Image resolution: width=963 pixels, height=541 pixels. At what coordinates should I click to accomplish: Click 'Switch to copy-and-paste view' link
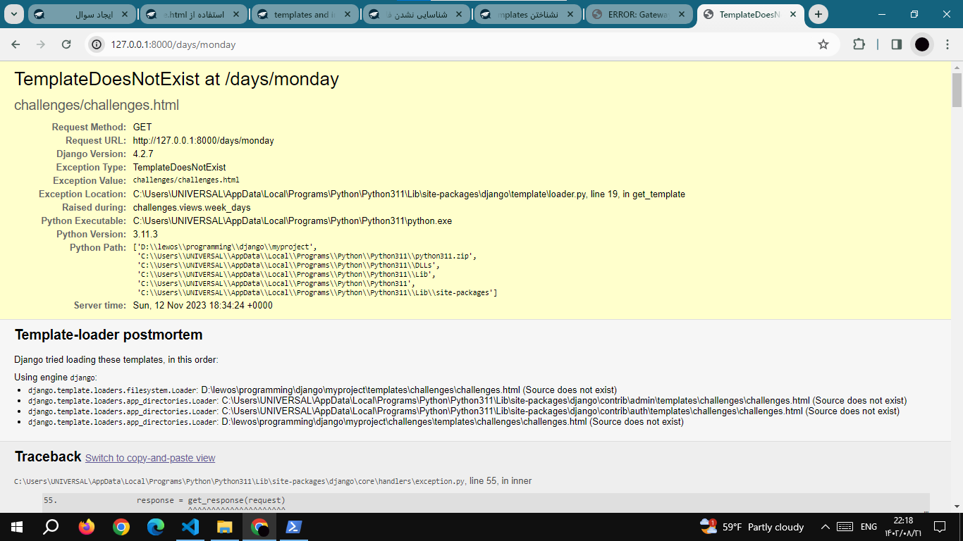[150, 458]
